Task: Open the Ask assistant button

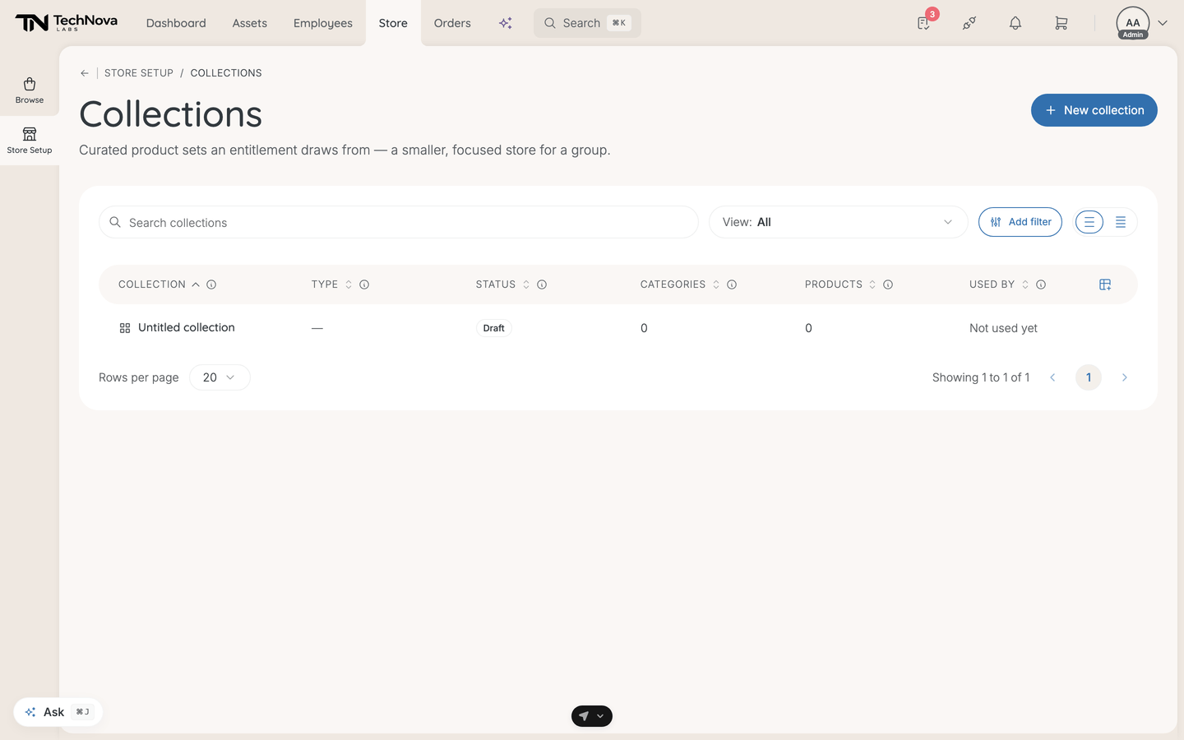Action: coord(58,712)
